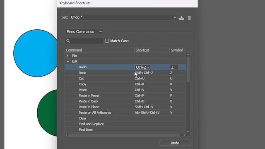Clear the Ctrl+Z shortcut with the x

tap(148, 67)
